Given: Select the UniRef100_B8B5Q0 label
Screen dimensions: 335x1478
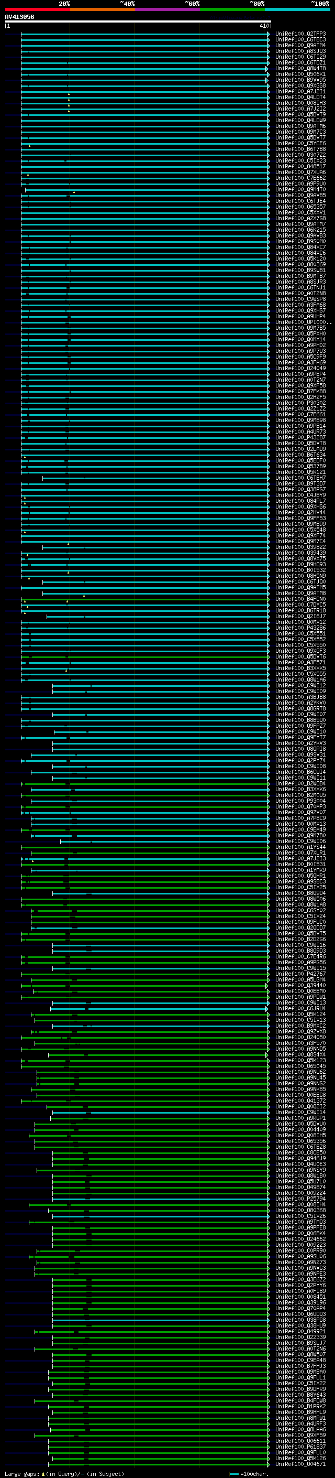Looking at the screenshot, I should coord(300,720).
